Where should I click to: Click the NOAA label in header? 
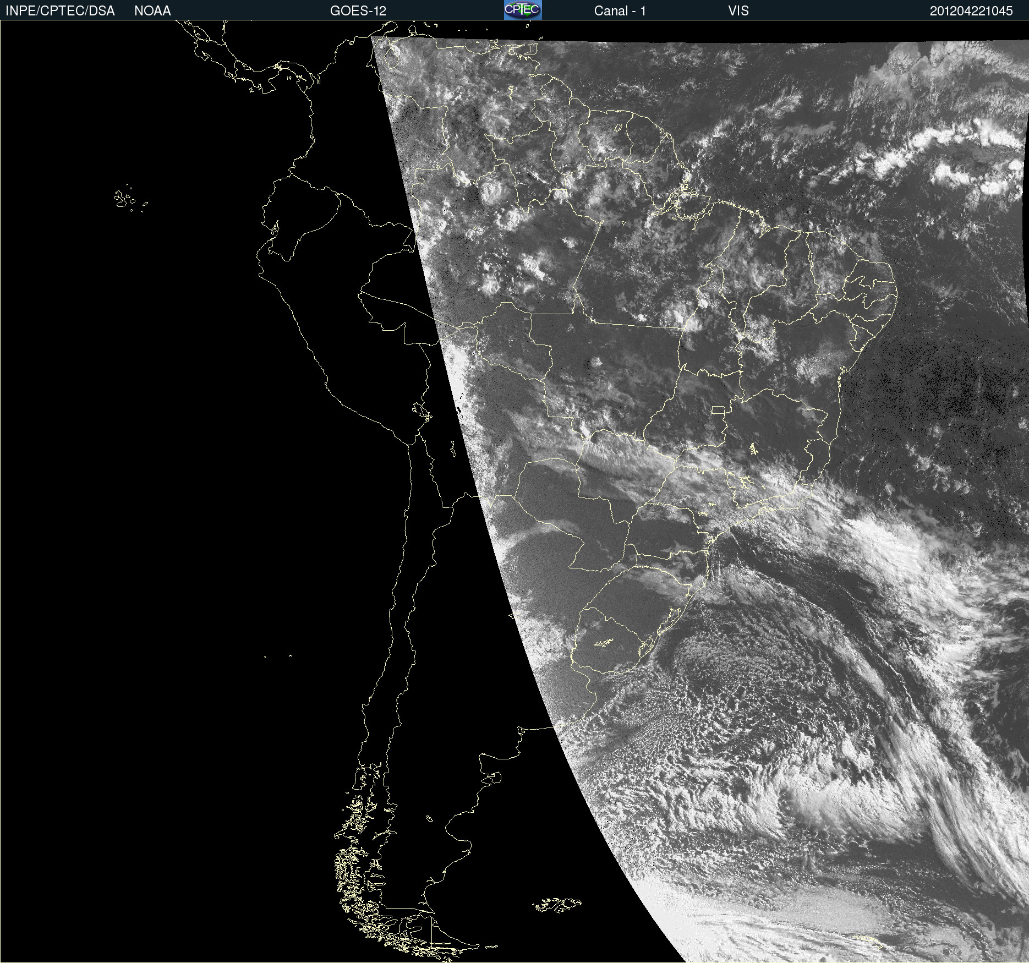(x=152, y=11)
